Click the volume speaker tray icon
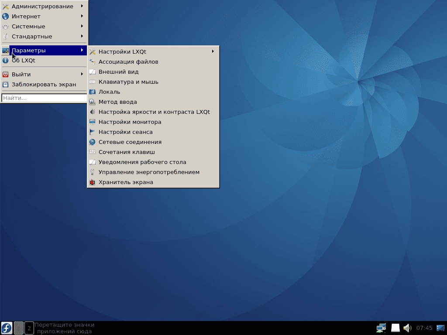The height and width of the screenshot is (335, 447). (x=408, y=328)
